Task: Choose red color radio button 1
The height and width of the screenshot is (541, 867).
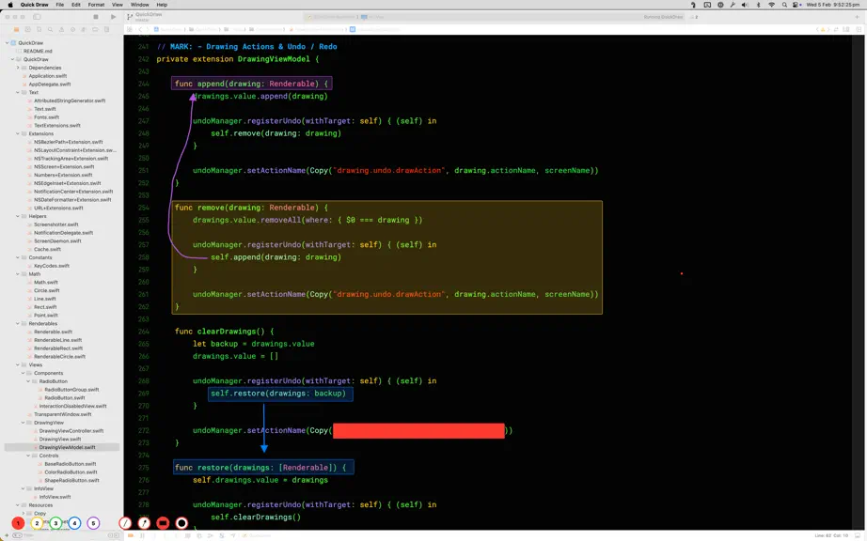Action: (18, 523)
